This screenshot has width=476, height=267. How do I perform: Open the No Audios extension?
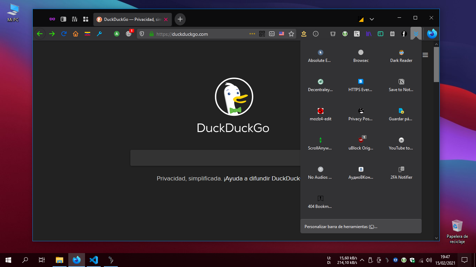pyautogui.click(x=320, y=173)
